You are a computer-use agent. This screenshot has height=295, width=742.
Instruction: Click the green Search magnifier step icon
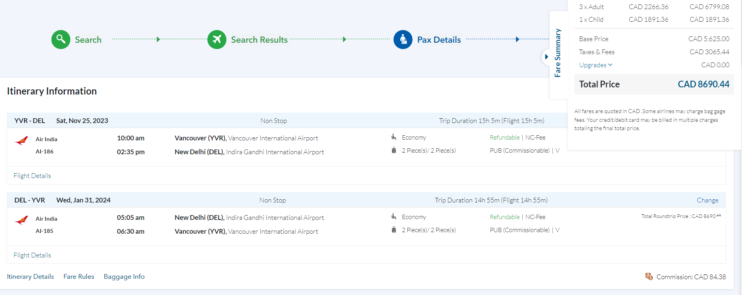click(61, 40)
